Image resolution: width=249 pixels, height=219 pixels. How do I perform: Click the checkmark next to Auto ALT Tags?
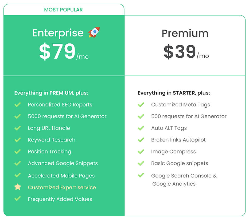pyautogui.click(x=141, y=128)
